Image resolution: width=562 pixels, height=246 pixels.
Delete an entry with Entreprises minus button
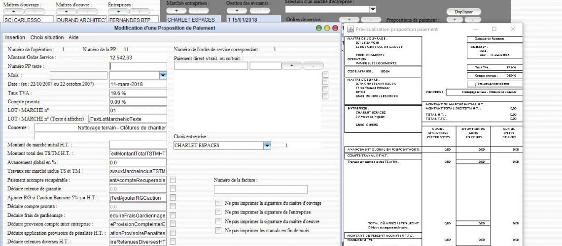click(x=140, y=11)
